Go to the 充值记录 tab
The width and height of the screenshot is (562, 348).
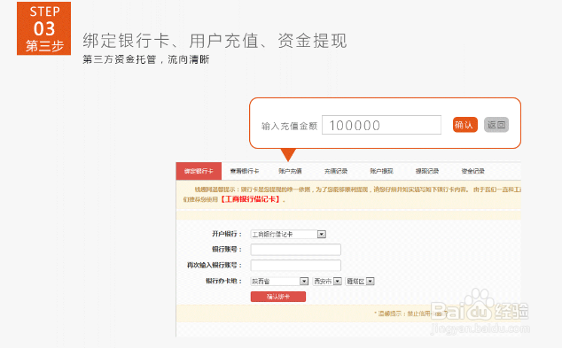[x=336, y=171]
